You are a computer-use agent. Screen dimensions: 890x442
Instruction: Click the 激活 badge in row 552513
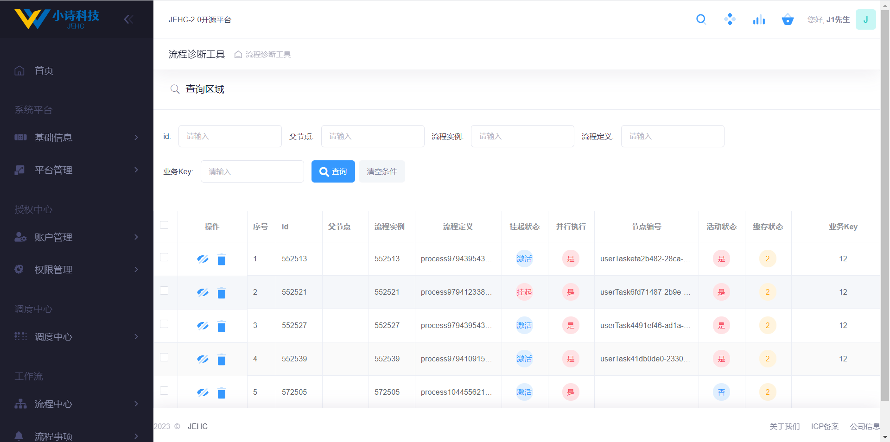[x=524, y=259]
